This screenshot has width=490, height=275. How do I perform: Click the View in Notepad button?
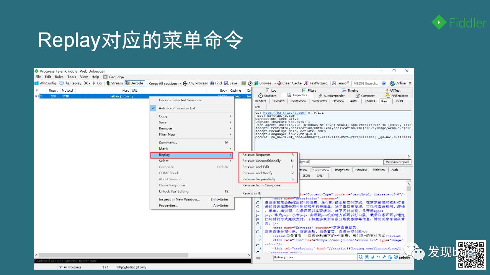tap(397, 162)
